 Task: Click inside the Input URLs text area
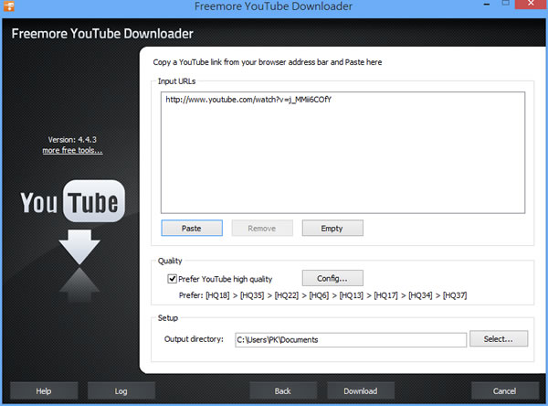[342, 153]
